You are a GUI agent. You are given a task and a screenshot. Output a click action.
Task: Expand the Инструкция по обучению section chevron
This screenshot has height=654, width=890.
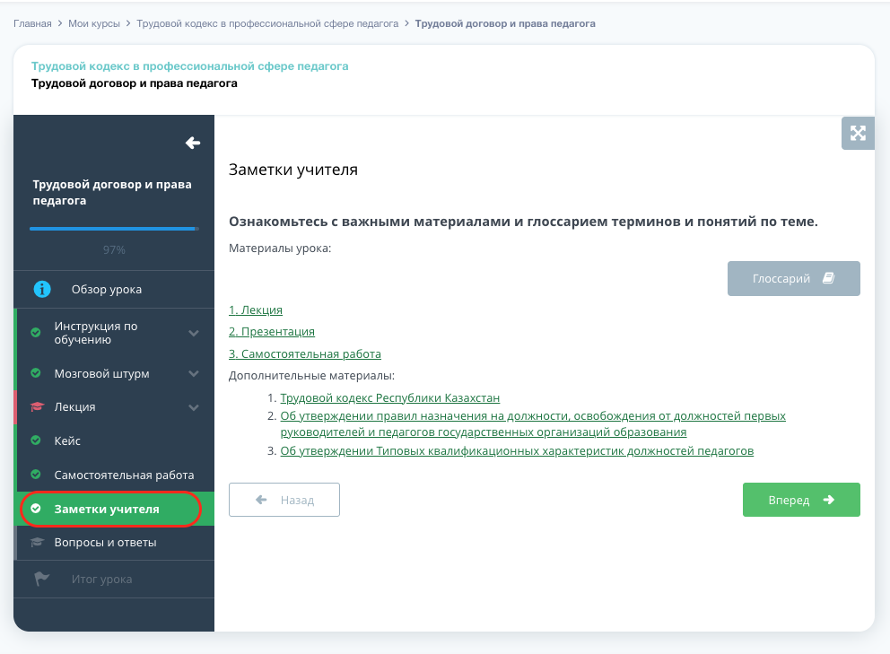(194, 333)
